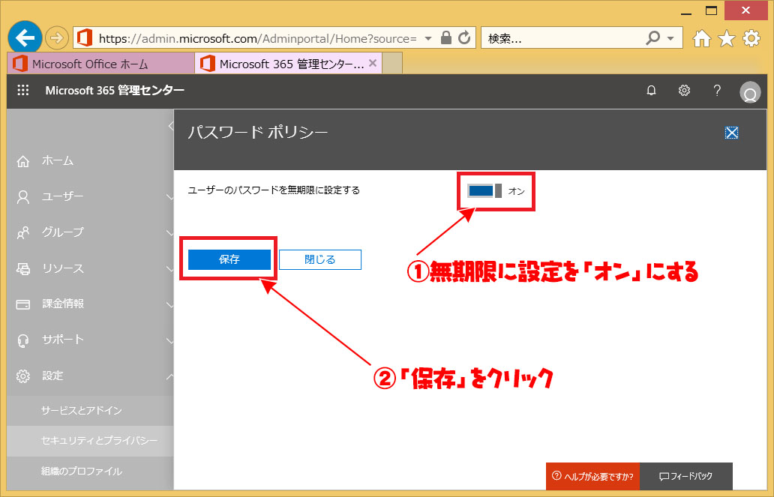Click the ユーザーのパスワードを無期限に設定する label
774x497 pixels.
[274, 190]
